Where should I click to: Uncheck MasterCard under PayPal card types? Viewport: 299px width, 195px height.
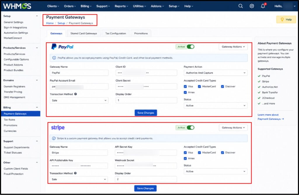point(199,86)
